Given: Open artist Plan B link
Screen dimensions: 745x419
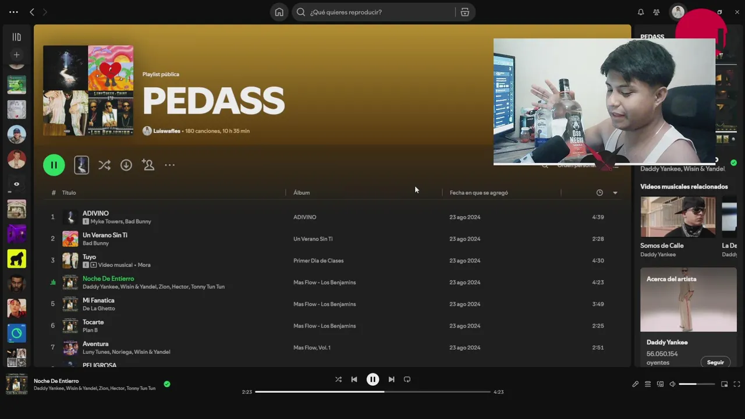Looking at the screenshot, I should [x=90, y=330].
